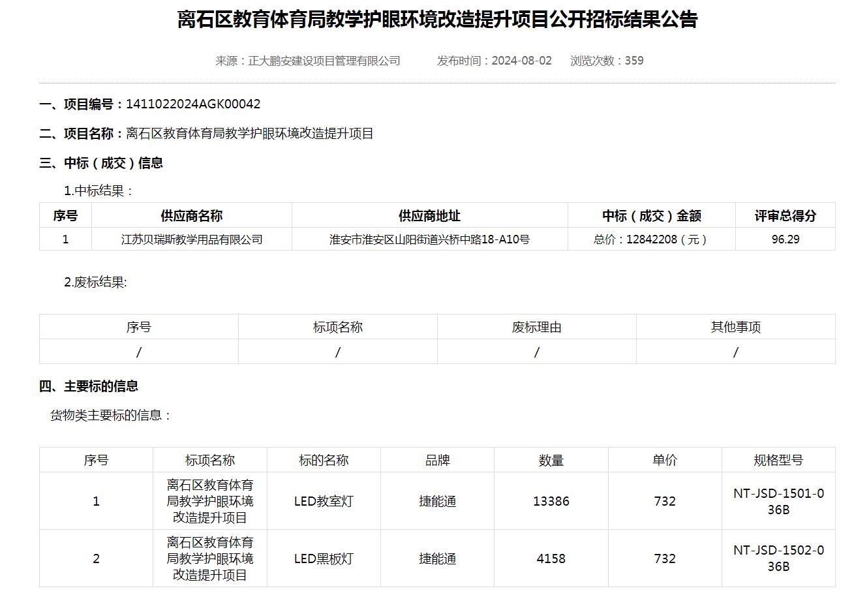Click subheading 1.中标结果
Screen dimensions: 854x597
[99, 191]
